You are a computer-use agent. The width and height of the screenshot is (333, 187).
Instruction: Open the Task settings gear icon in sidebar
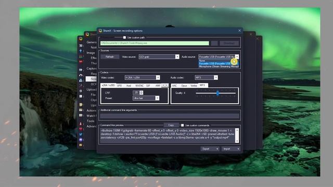pyautogui.click(x=81, y=91)
